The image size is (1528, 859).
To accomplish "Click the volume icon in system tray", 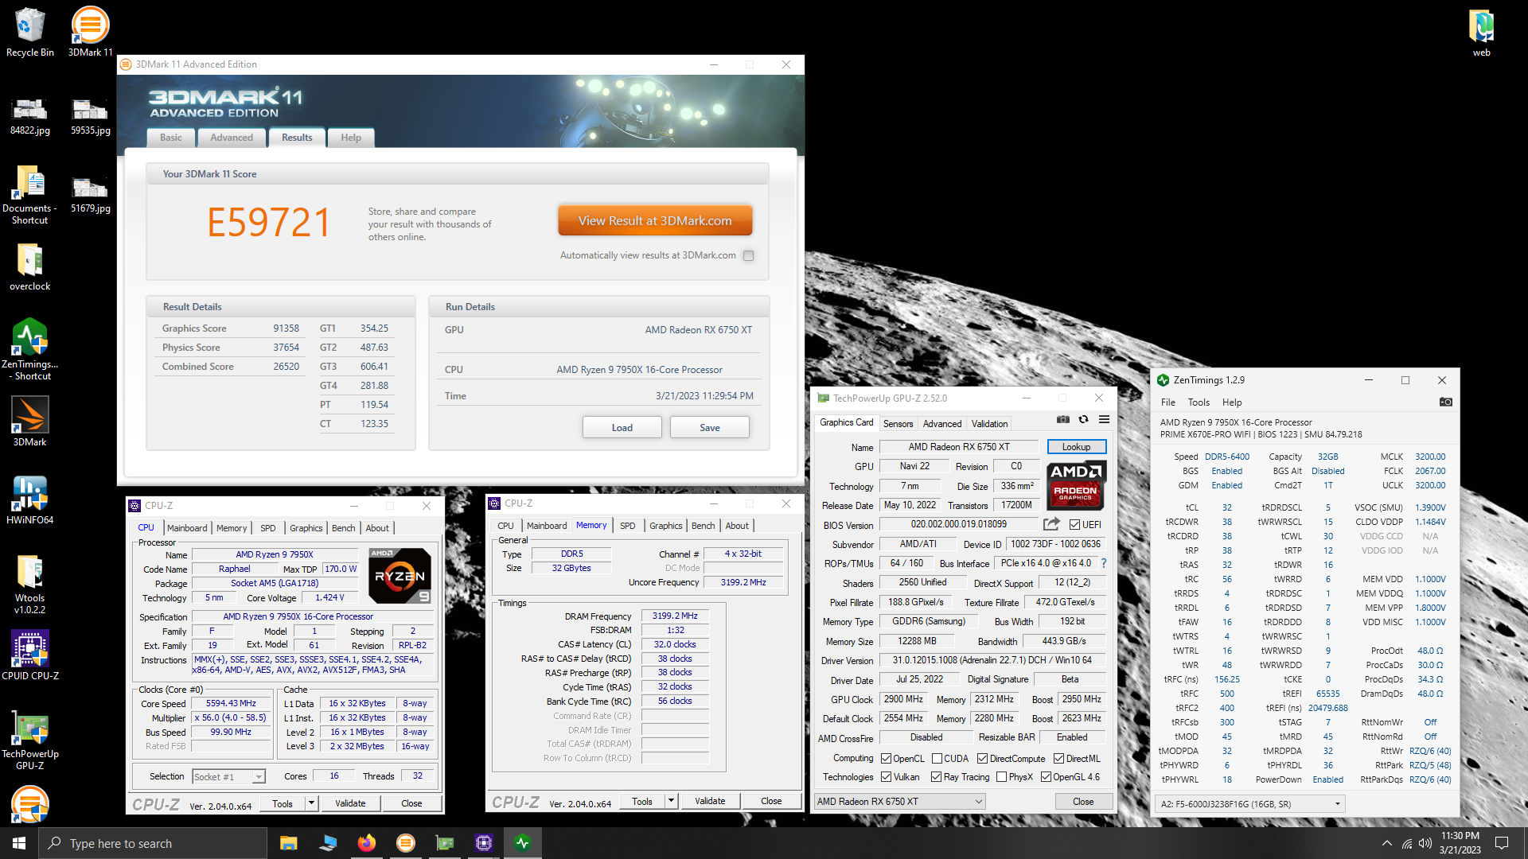I will (1425, 843).
